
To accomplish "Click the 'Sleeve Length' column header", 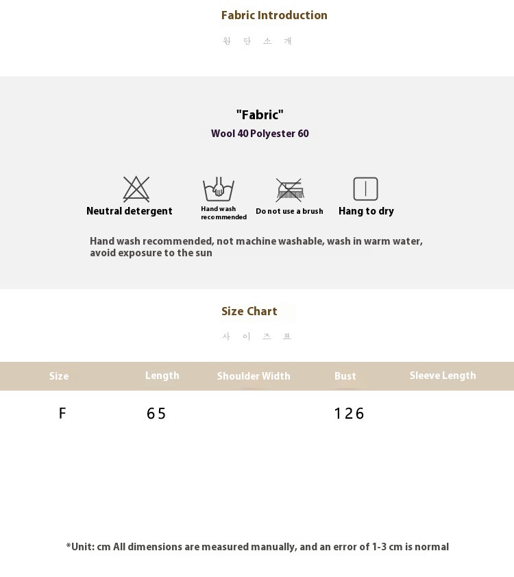I will 443,376.
